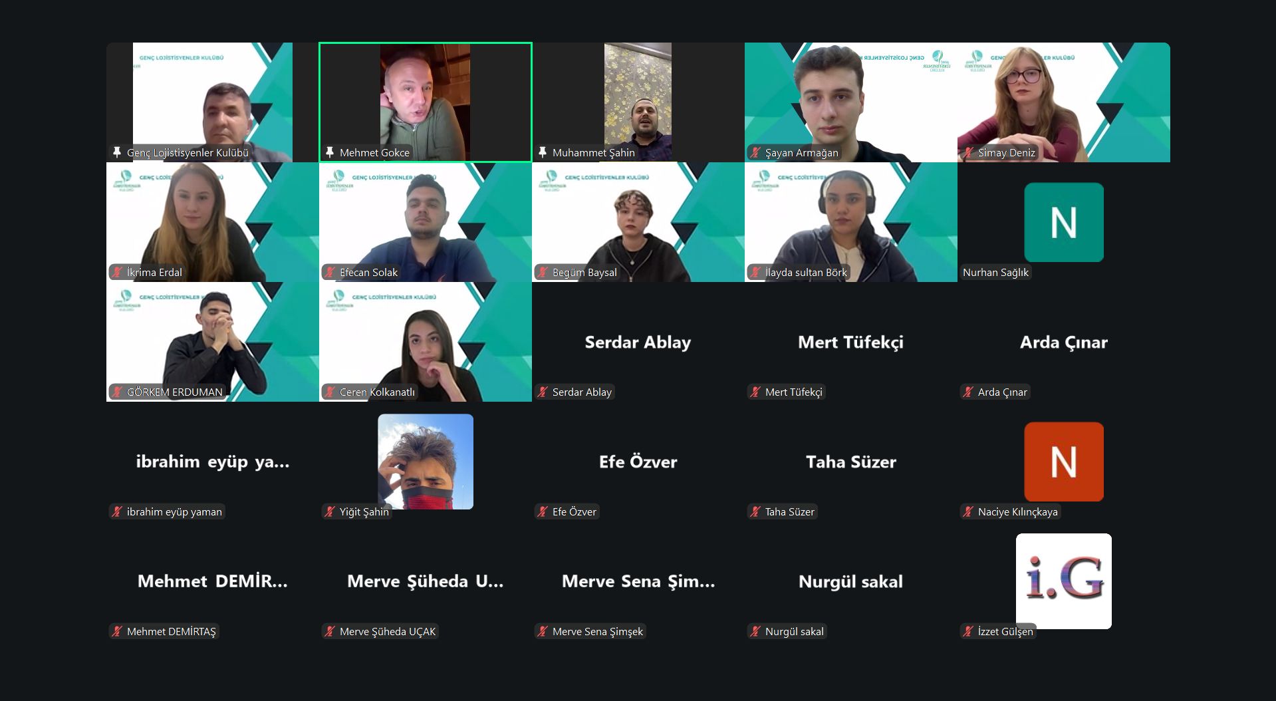Click muted mic icon beside İzzet Gülşen

point(967,631)
